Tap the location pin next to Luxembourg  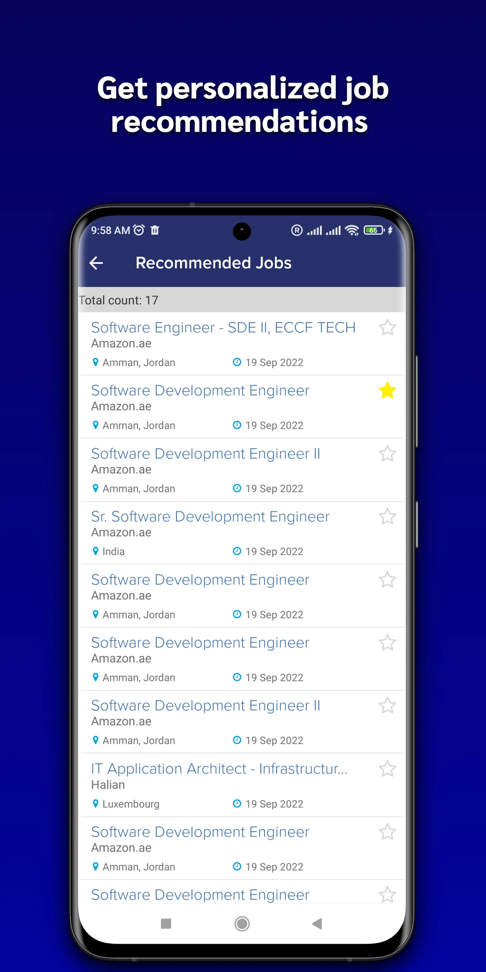(x=96, y=804)
